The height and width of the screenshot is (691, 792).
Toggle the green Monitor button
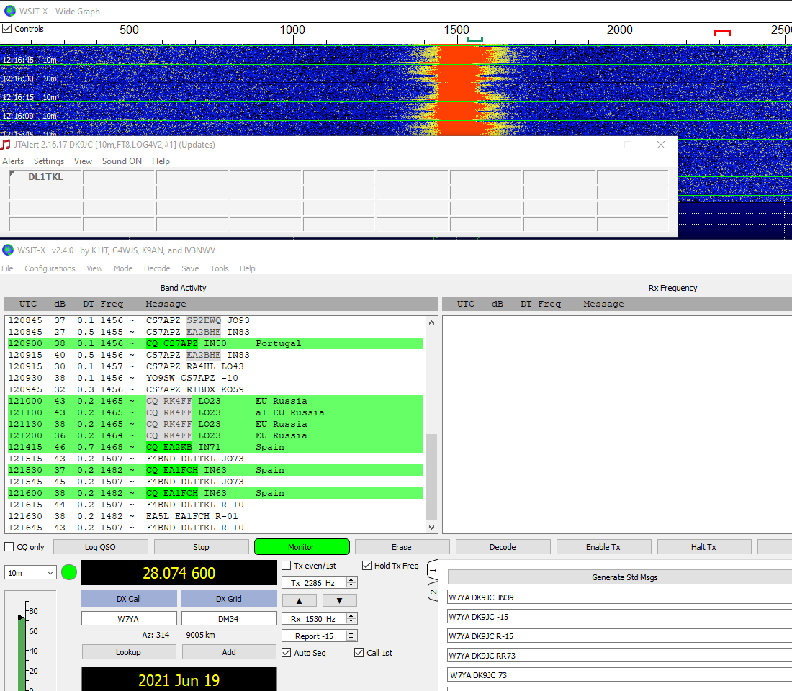pos(302,547)
